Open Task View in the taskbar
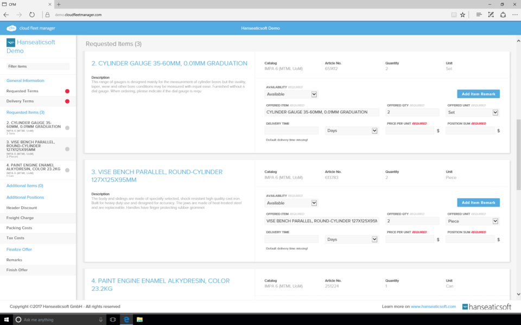521x325 pixels. pos(113,320)
